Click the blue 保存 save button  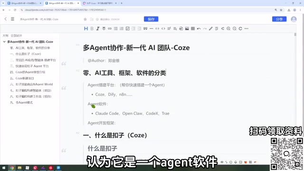(151, 19)
